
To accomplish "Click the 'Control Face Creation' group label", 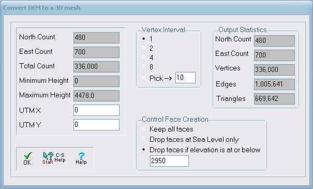I will (175, 119).
